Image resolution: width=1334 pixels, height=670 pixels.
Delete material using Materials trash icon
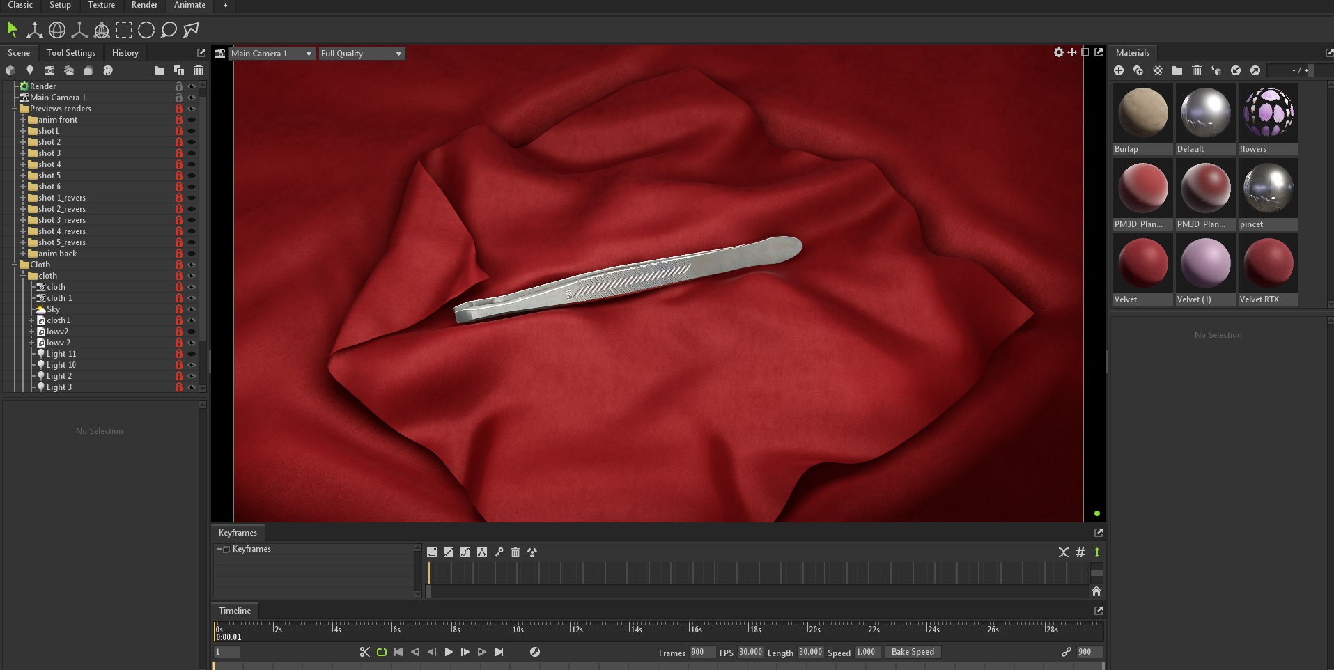click(x=1197, y=70)
